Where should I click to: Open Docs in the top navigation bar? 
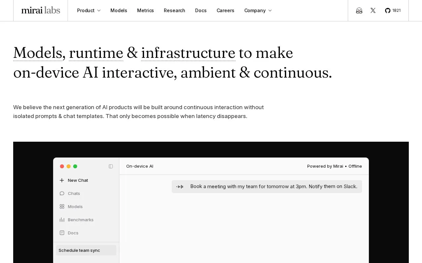(201, 11)
